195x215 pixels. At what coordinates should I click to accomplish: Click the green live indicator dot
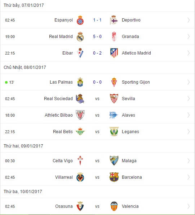(x=6, y=82)
